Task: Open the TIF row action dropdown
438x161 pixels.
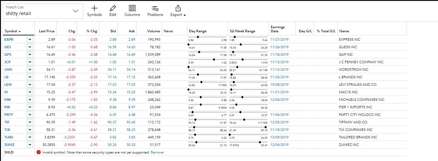Action: click(x=30, y=122)
